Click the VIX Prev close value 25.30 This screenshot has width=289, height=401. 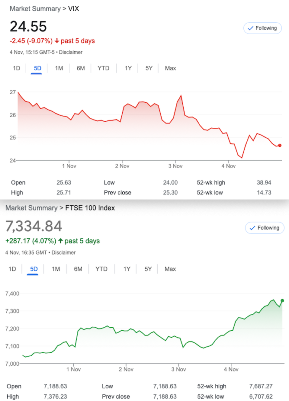pos(170,193)
